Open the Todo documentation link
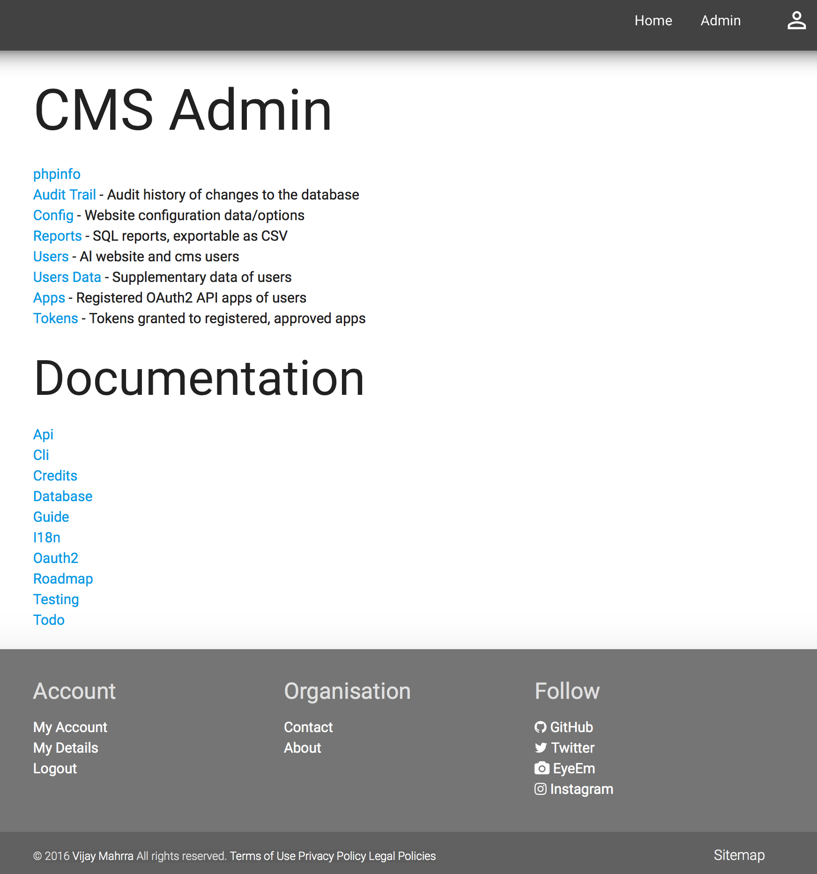The height and width of the screenshot is (874, 817). click(49, 620)
